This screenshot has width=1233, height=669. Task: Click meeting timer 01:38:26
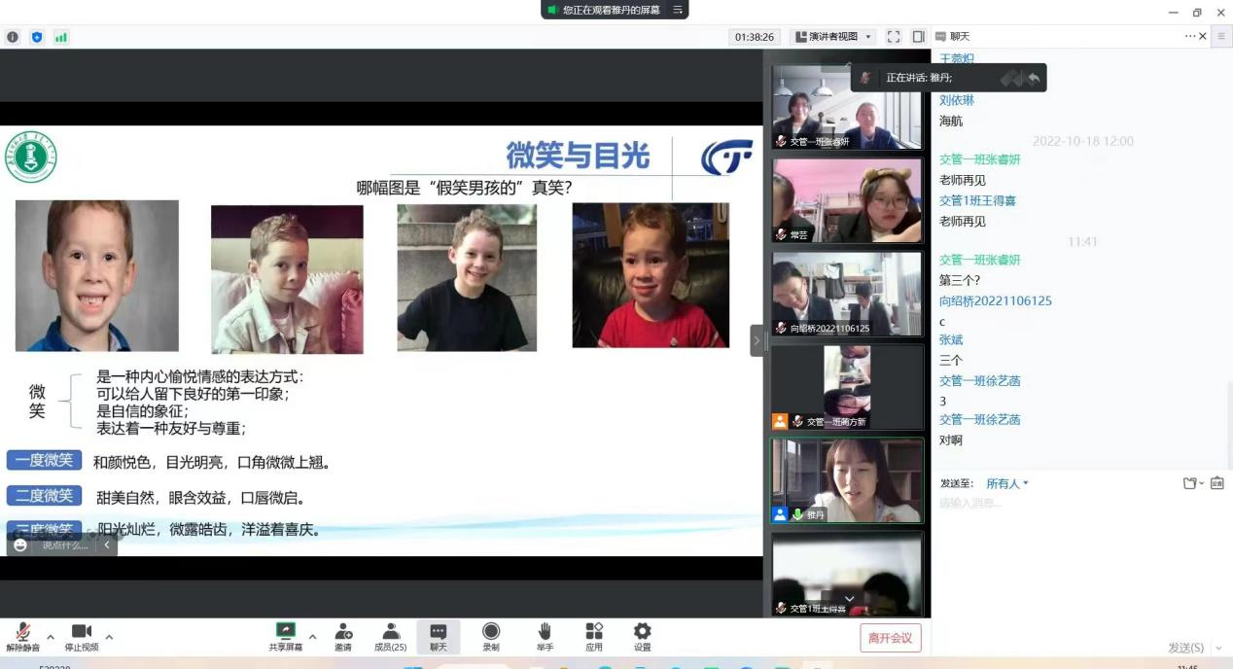[x=755, y=37]
